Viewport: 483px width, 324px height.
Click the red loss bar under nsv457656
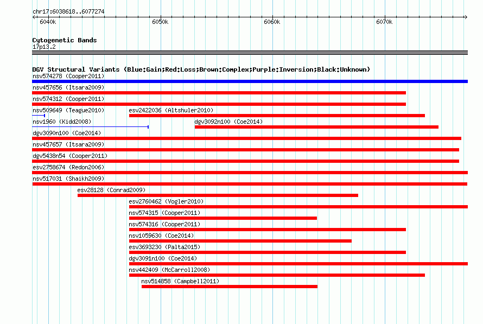tap(219, 93)
